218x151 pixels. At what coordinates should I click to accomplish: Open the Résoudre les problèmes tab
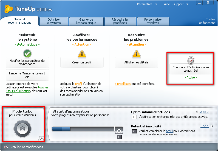point(120,21)
